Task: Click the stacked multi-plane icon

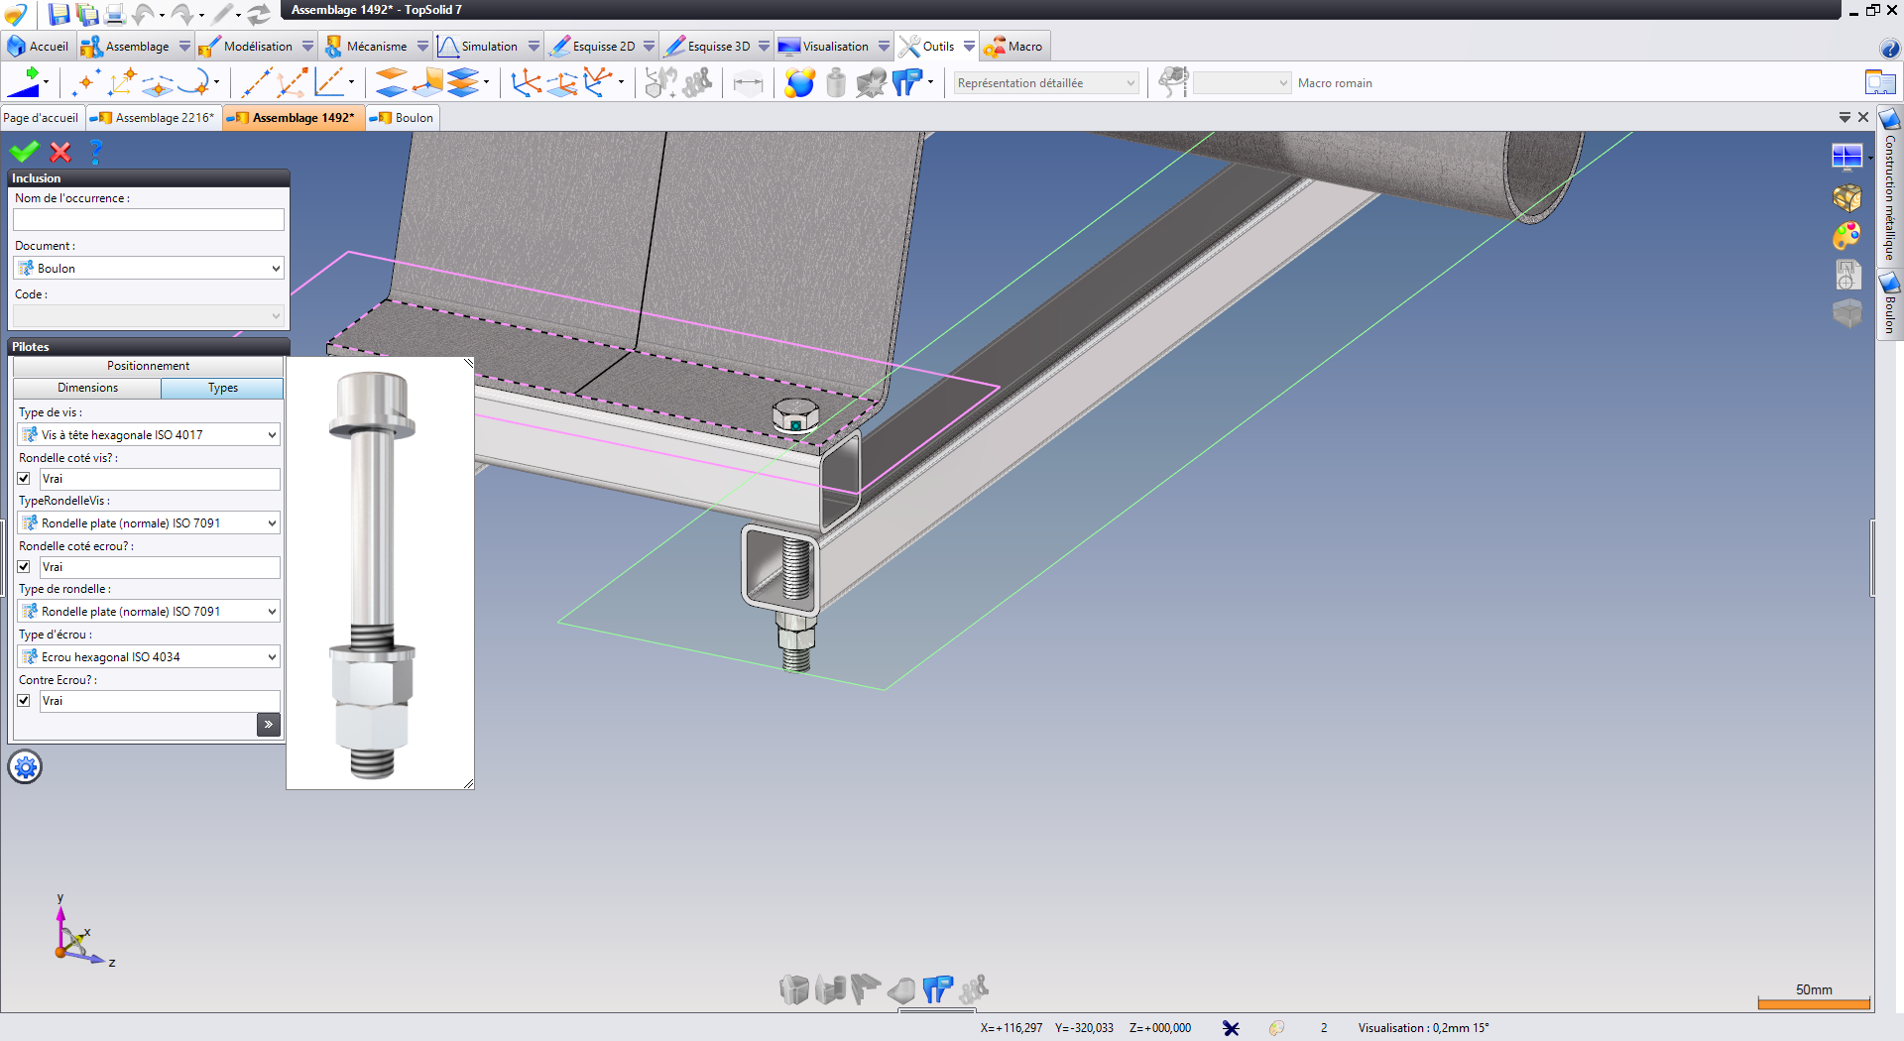Action: [x=463, y=83]
